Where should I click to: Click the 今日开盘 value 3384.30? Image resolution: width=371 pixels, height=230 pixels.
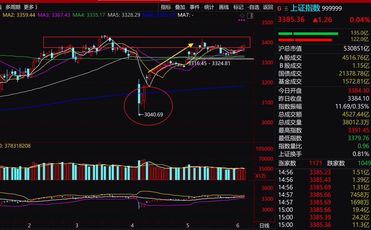tap(359, 91)
